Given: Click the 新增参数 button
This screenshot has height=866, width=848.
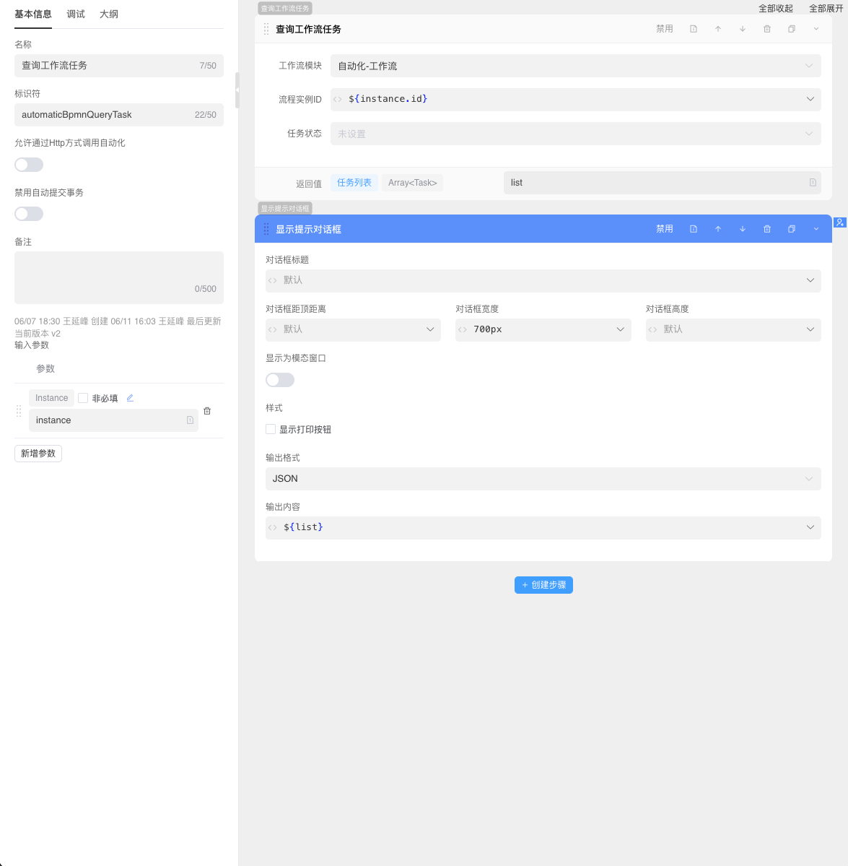Looking at the screenshot, I should [38, 454].
